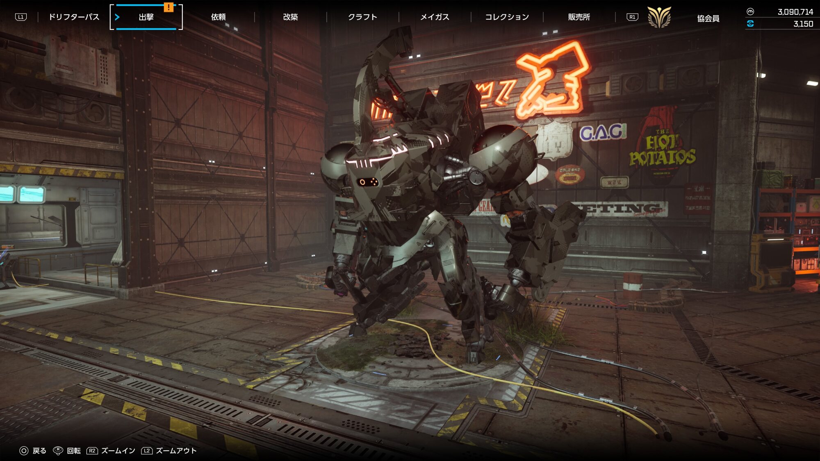Screen dimensions: 820x461
Task: Open the 販売所 shop tab
Action: pyautogui.click(x=579, y=17)
